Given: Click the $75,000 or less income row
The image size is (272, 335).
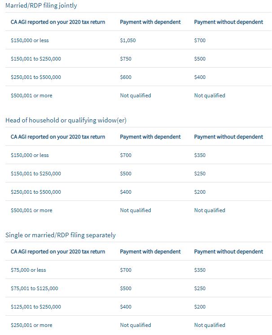Looking at the screenshot, I should pyautogui.click(x=28, y=270).
